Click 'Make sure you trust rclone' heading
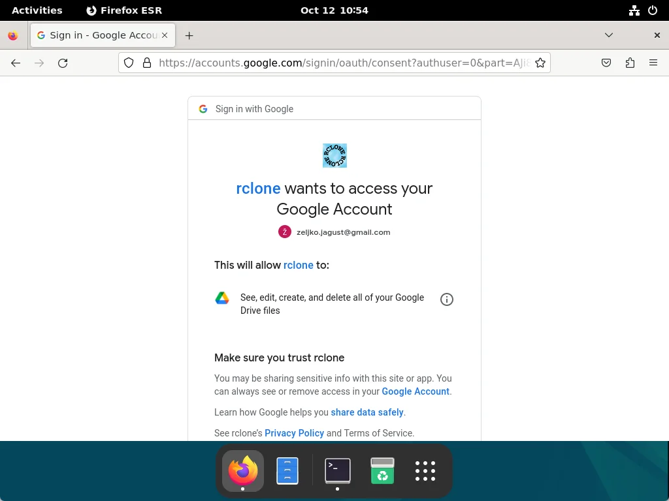This screenshot has height=501, width=669. pos(279,358)
